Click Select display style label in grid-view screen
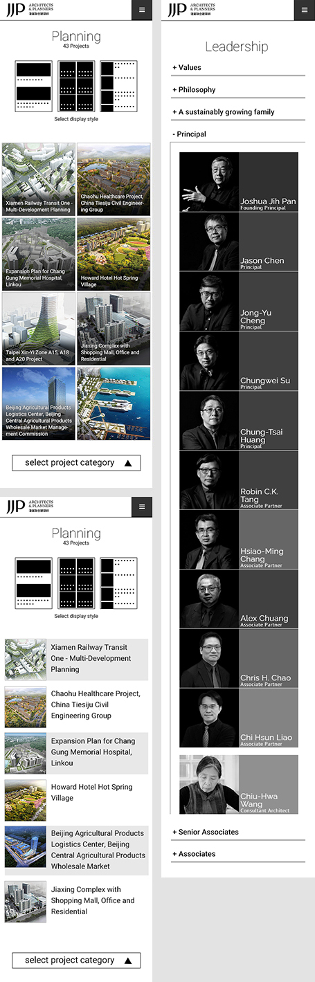The width and height of the screenshot is (315, 982). pos(76,119)
